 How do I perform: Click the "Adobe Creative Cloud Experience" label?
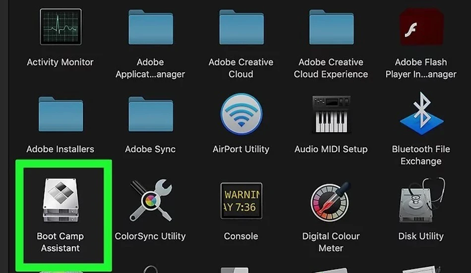point(331,68)
